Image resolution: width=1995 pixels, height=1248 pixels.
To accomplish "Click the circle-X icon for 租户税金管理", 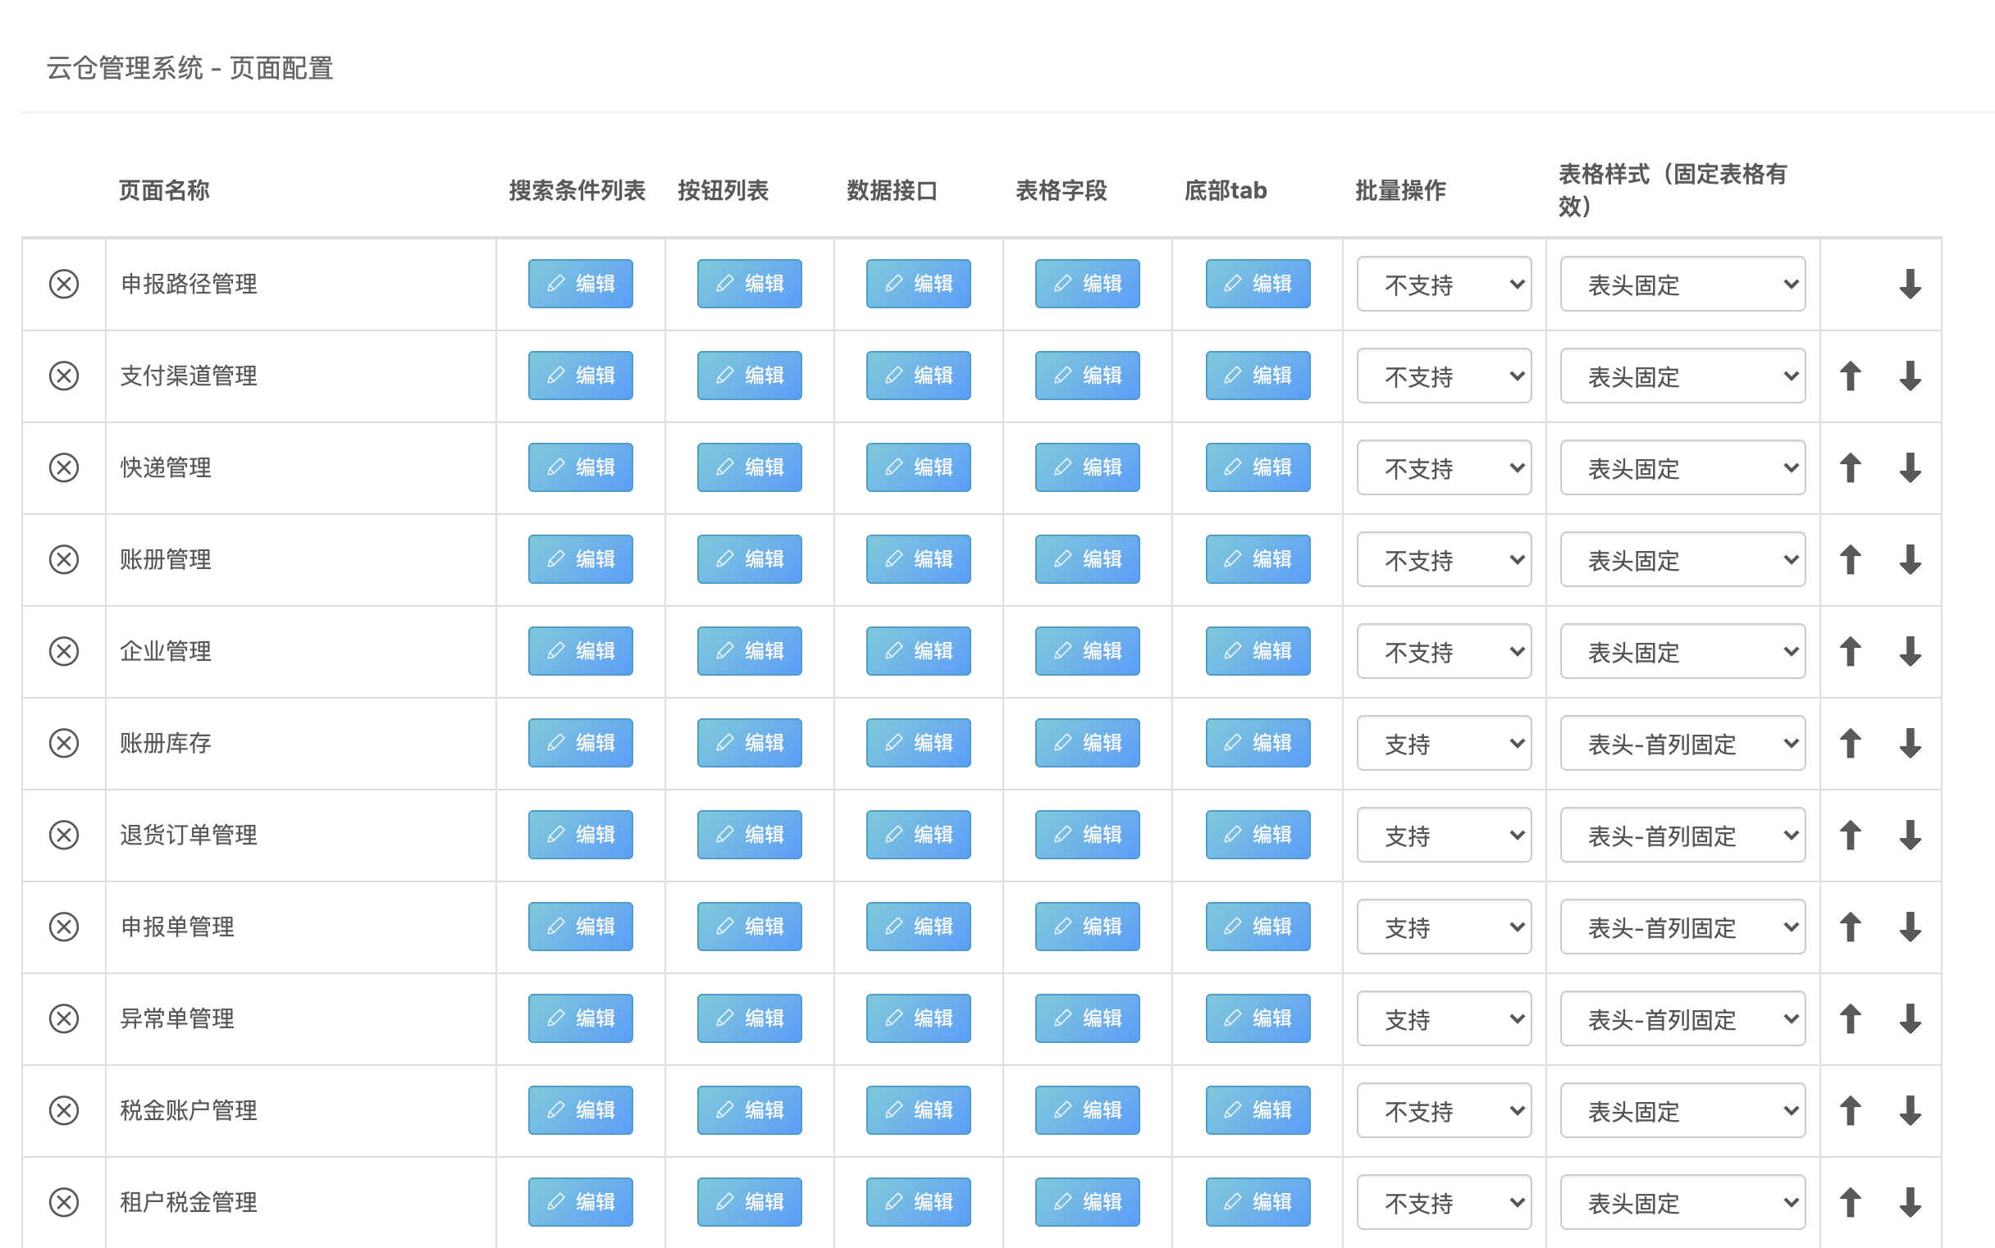I will pyautogui.click(x=64, y=1202).
